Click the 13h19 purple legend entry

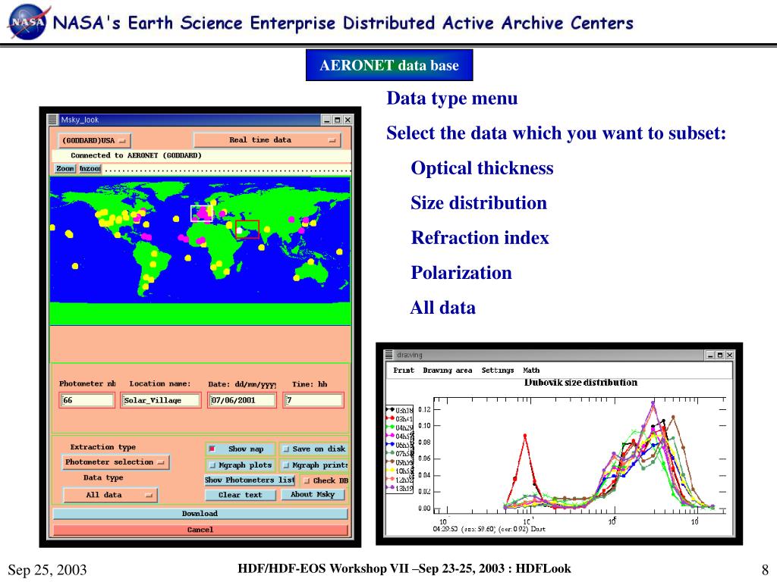point(399,488)
